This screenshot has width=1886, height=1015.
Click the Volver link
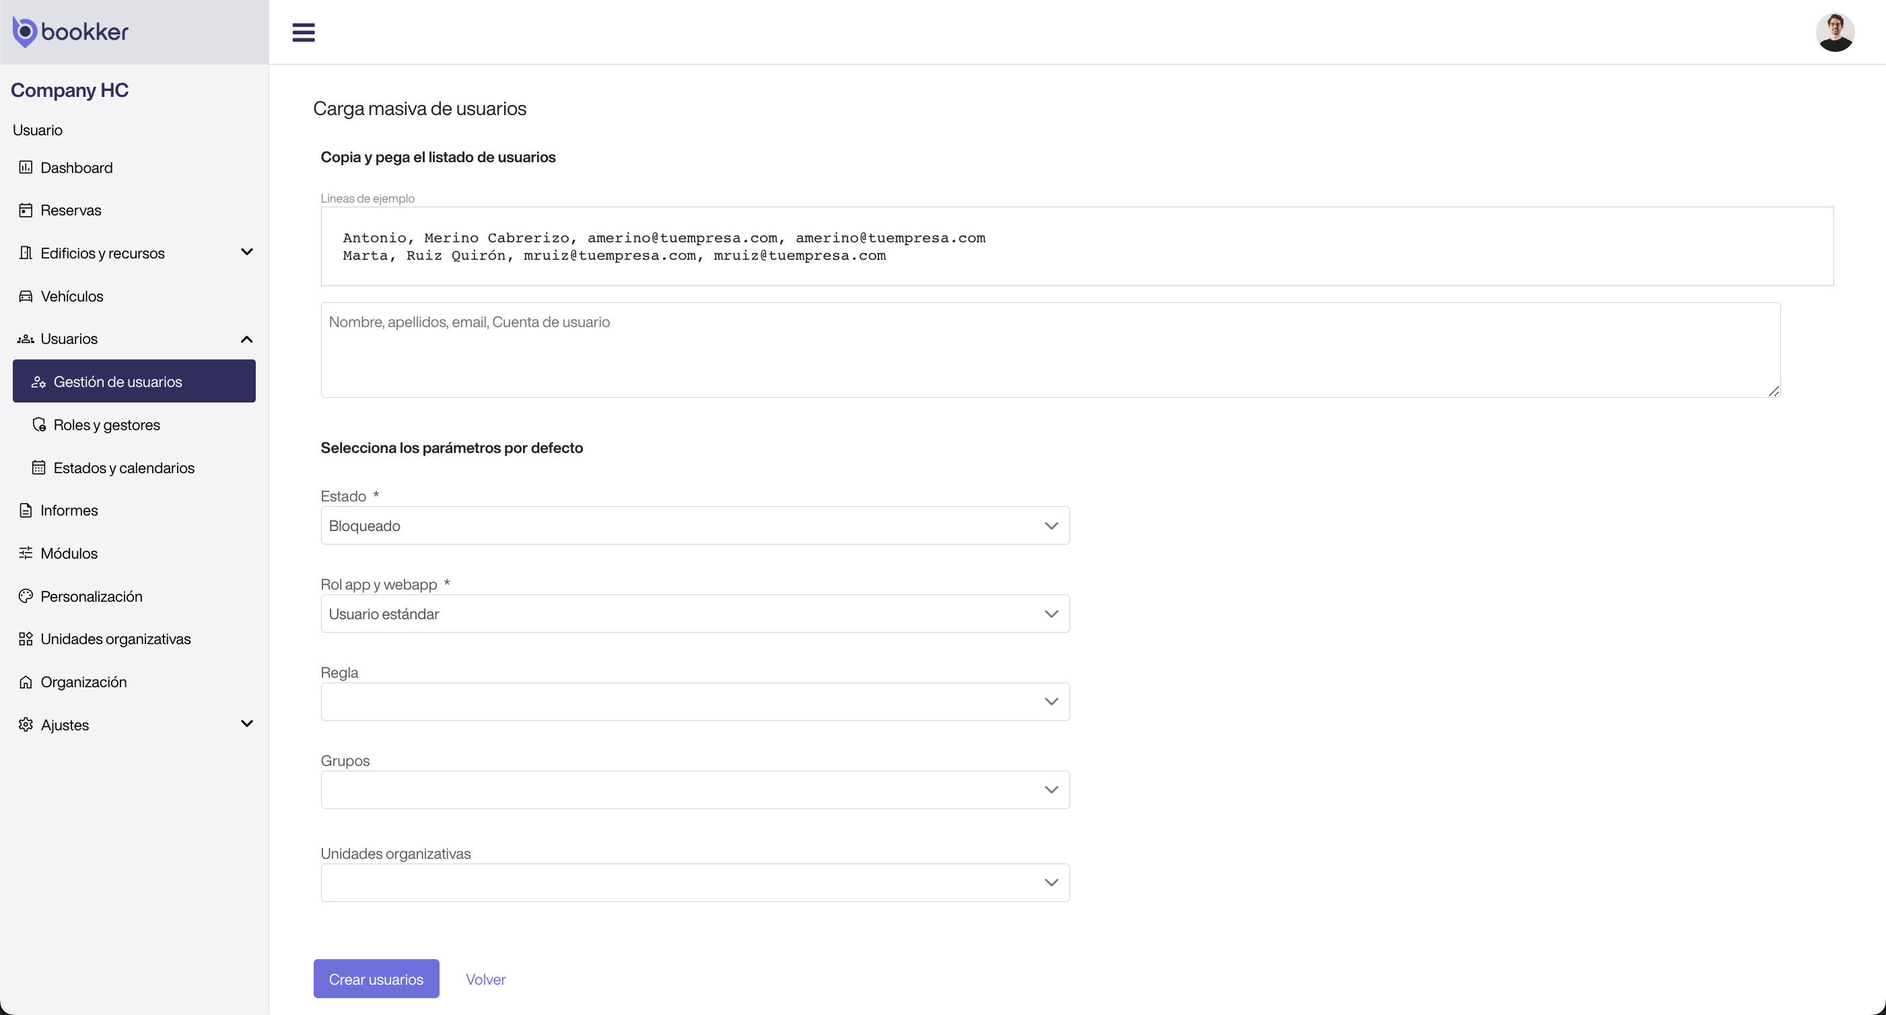click(485, 979)
